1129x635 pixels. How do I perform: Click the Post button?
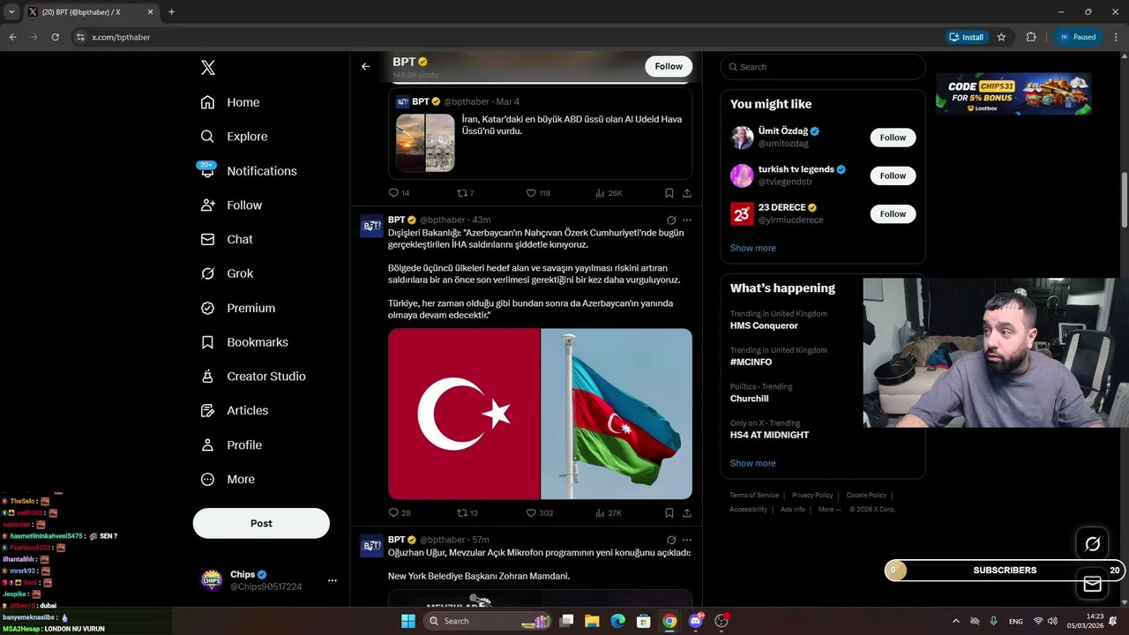[x=261, y=523]
